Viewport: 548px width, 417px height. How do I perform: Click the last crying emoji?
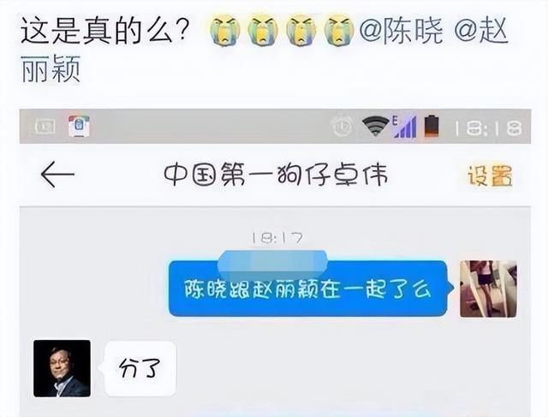[x=339, y=31]
